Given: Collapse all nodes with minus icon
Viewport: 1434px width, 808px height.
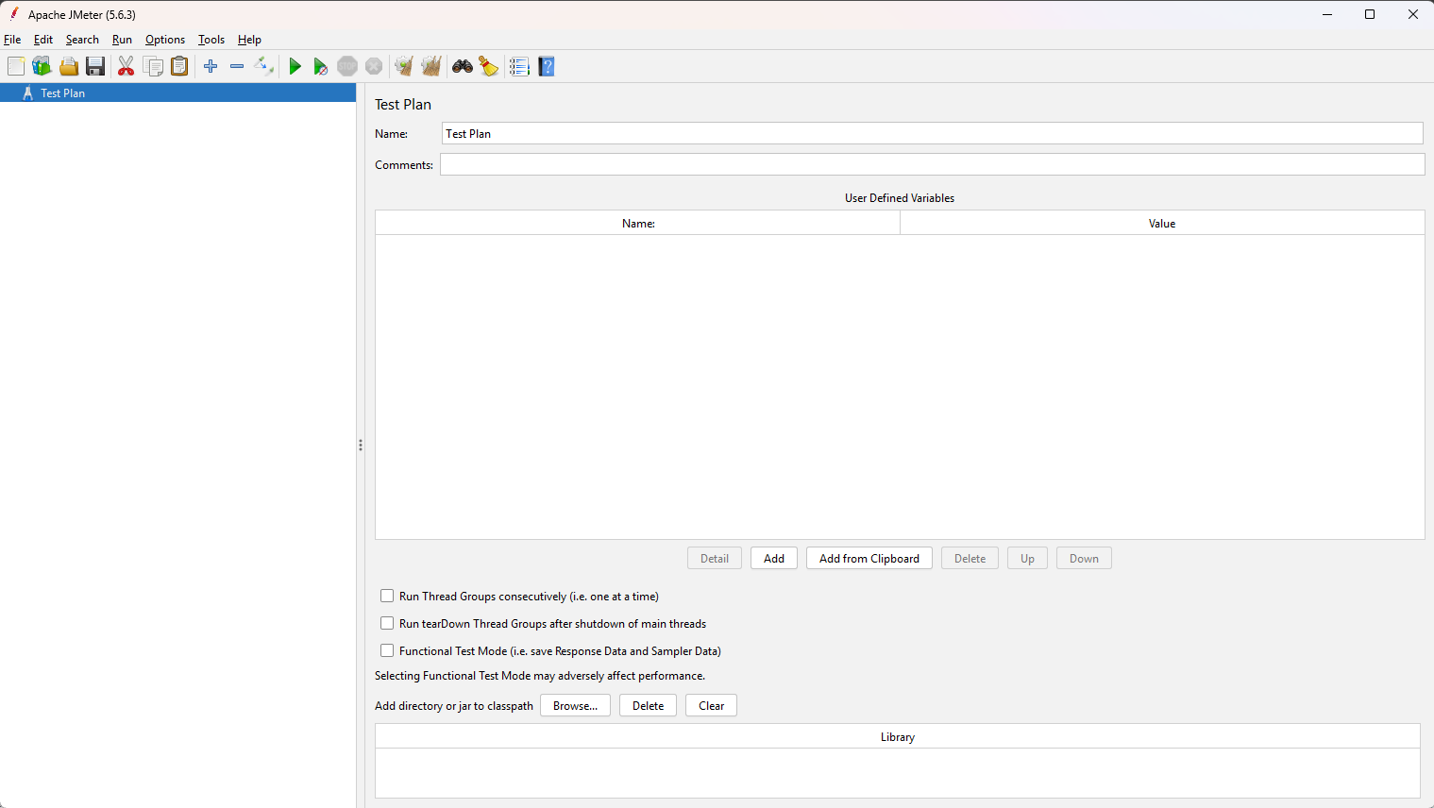Looking at the screenshot, I should [x=237, y=66].
